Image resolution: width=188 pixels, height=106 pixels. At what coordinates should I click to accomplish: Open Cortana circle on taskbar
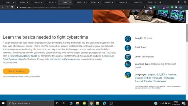(x=57, y=103)
